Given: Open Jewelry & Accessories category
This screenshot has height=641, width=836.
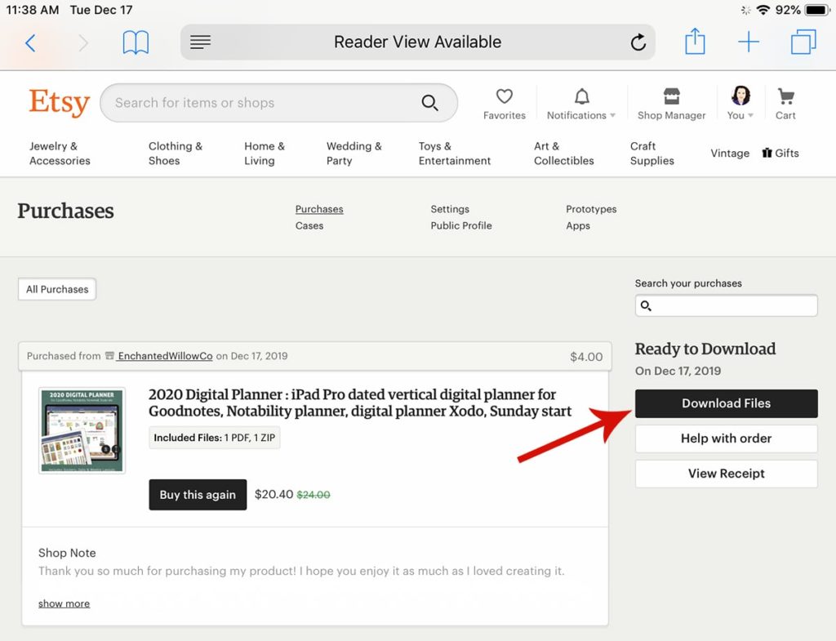Looking at the screenshot, I should (60, 154).
